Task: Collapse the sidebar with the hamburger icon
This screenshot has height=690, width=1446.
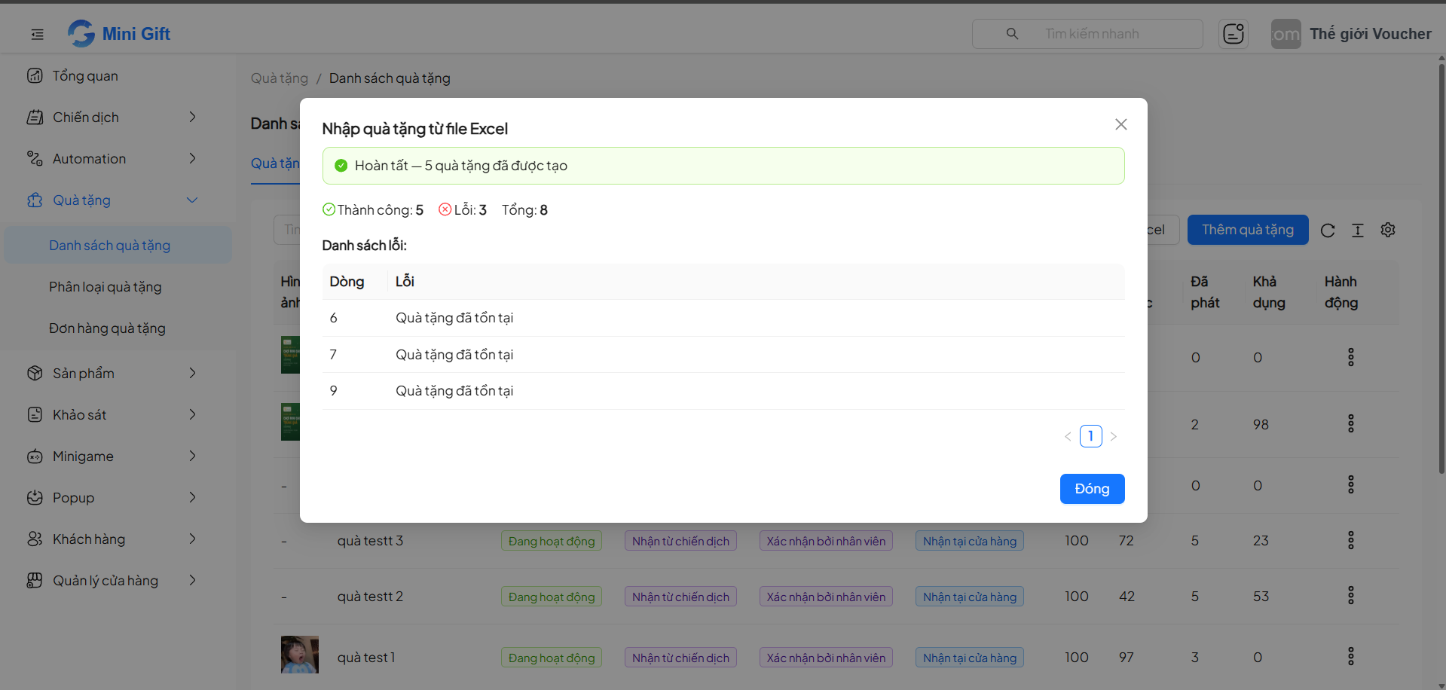Action: 37,34
